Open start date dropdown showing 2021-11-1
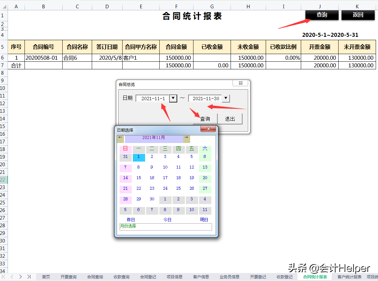Viewport: 378px width, 281px height. [173, 98]
